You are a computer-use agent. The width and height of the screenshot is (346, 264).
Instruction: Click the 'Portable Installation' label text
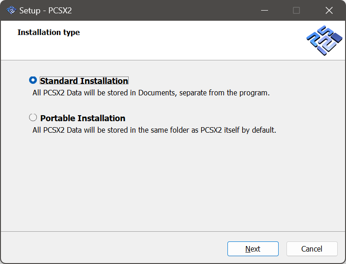(83, 118)
